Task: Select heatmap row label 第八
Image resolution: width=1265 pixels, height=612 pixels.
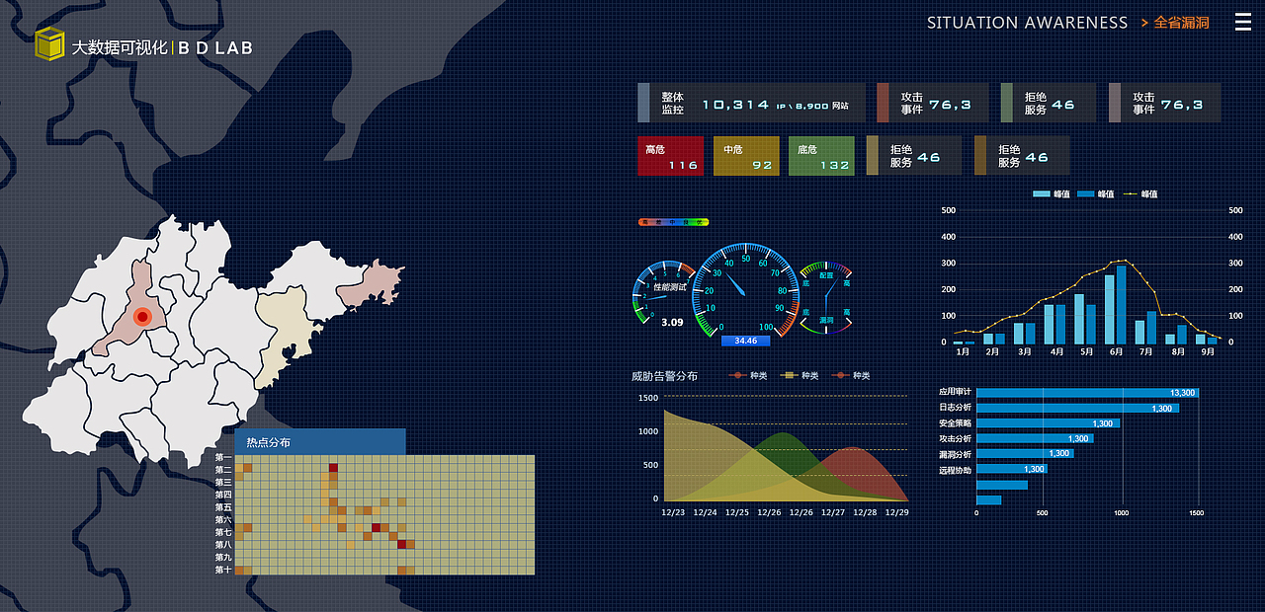Action: pos(223,545)
